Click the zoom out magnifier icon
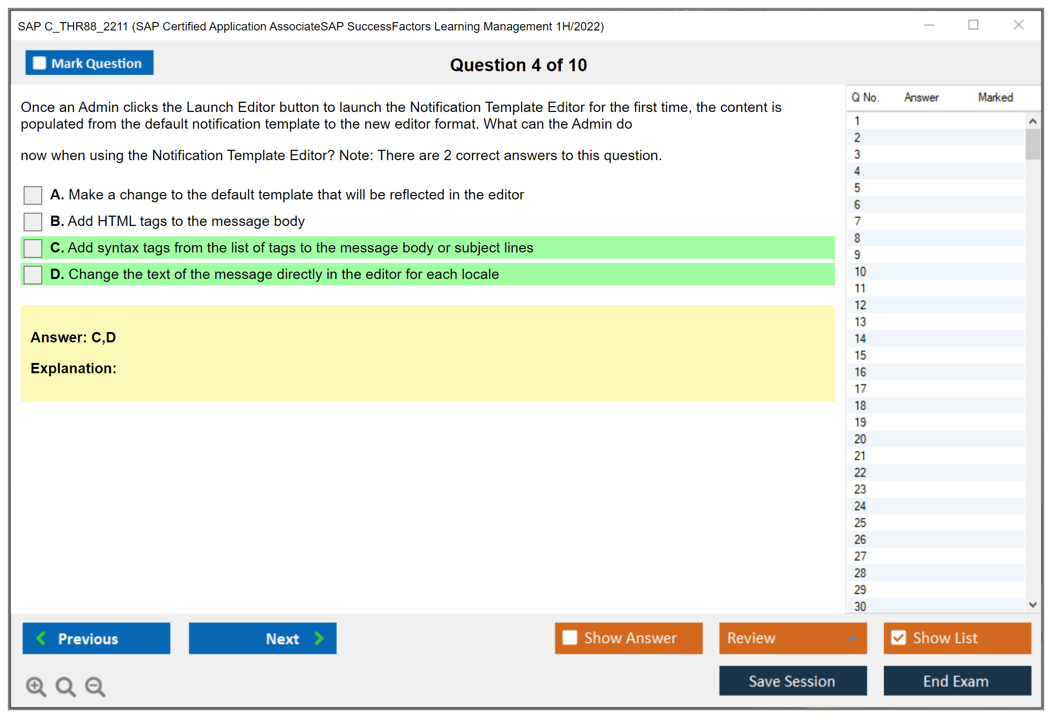The width and height of the screenshot is (1056, 722). (95, 686)
